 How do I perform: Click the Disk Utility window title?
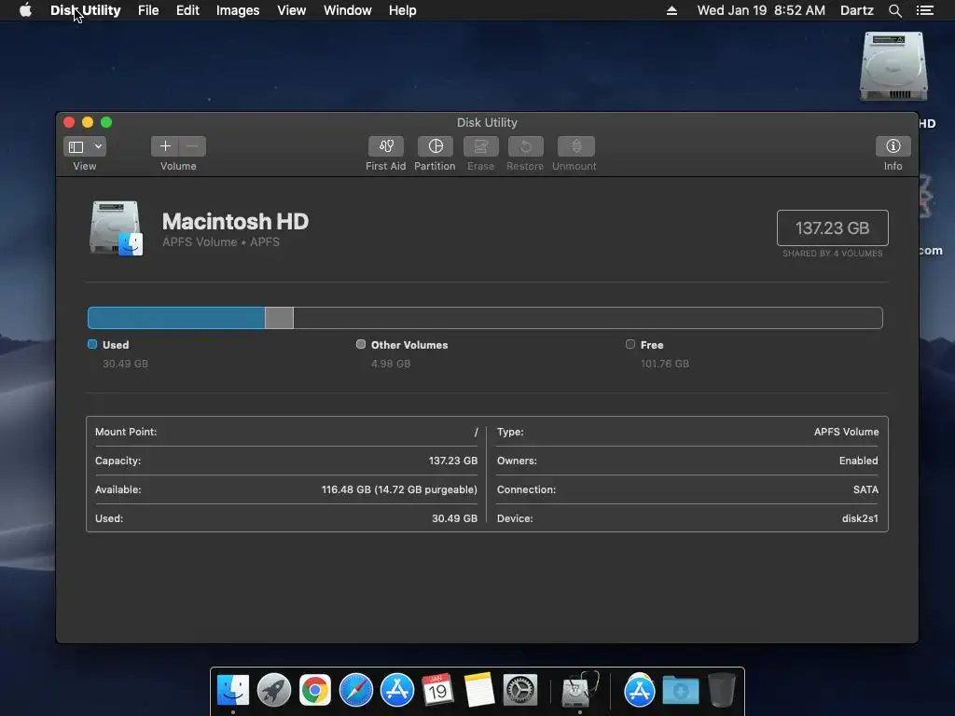(487, 122)
